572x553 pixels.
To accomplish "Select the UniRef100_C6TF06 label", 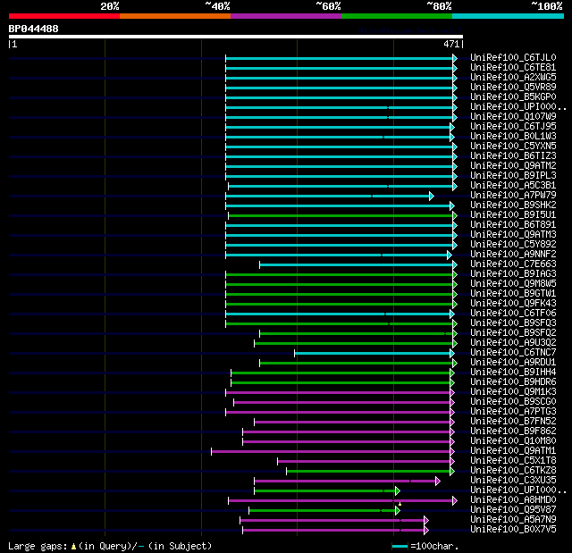I will pyautogui.click(x=513, y=314).
